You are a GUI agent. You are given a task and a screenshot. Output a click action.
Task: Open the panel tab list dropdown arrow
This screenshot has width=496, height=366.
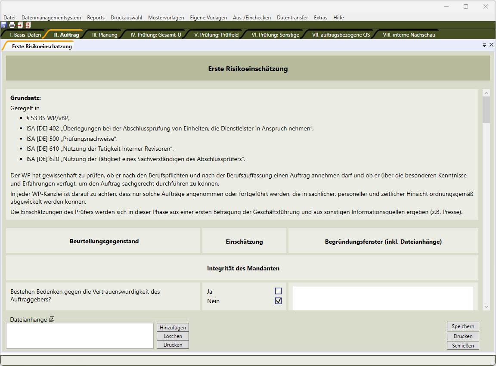click(484, 45)
